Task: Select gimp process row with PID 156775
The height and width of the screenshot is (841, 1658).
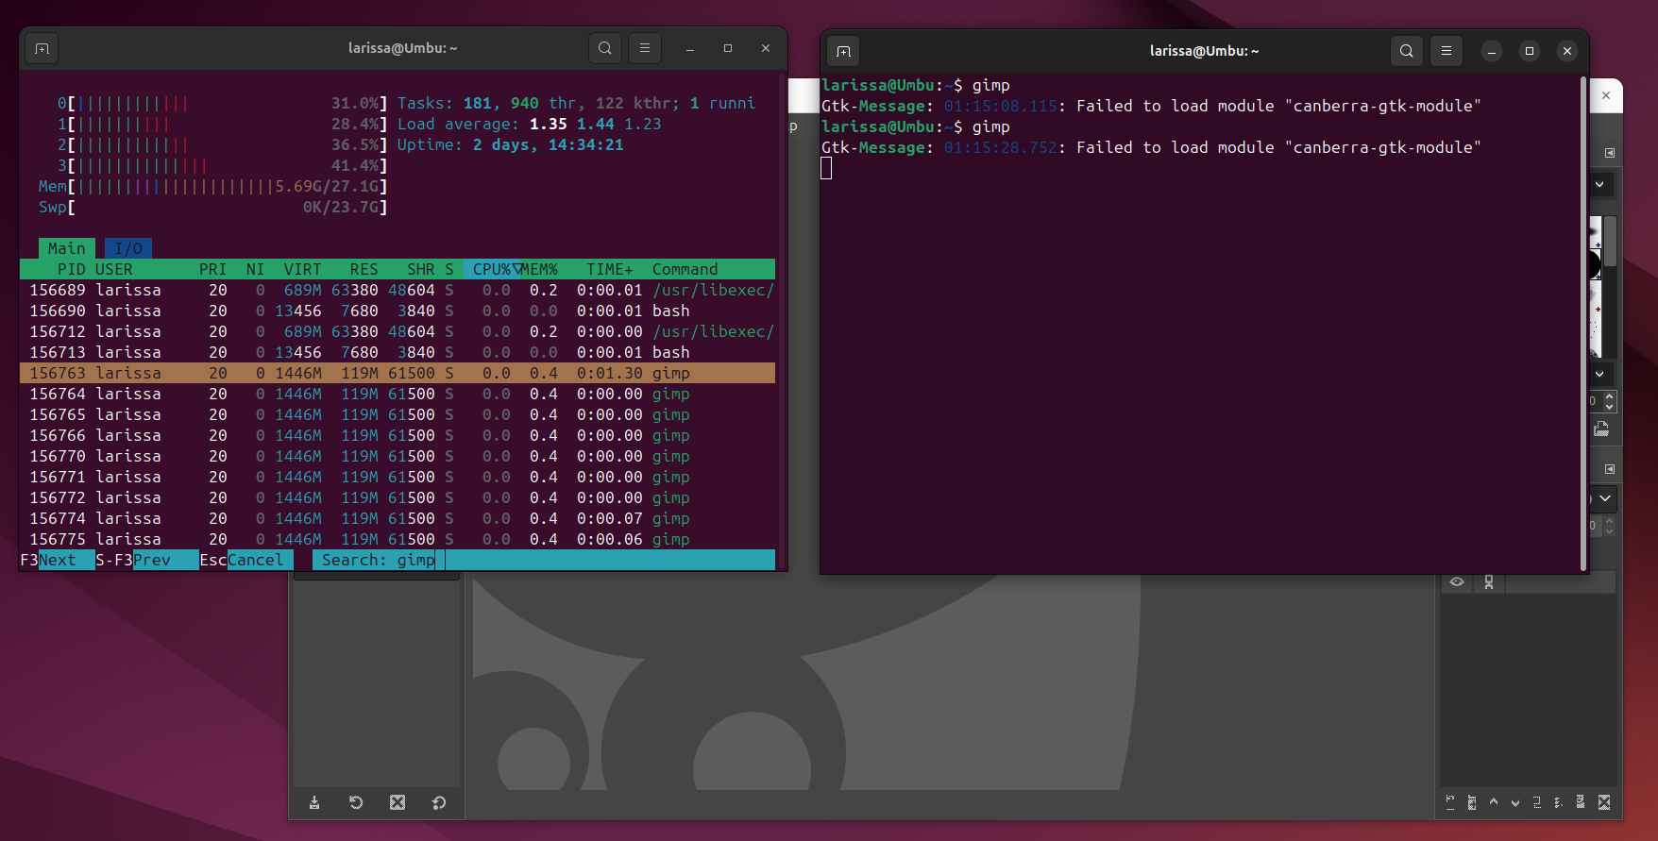Action: point(398,539)
